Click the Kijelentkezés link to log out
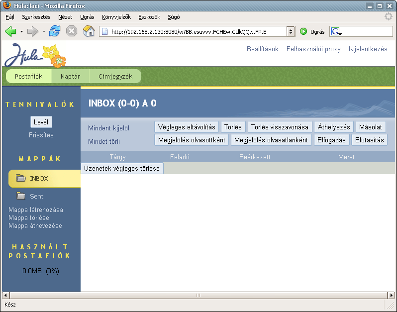This screenshot has height=312, width=397. (x=368, y=49)
